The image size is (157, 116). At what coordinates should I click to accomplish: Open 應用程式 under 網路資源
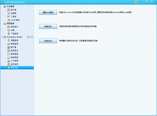click(x=13, y=27)
